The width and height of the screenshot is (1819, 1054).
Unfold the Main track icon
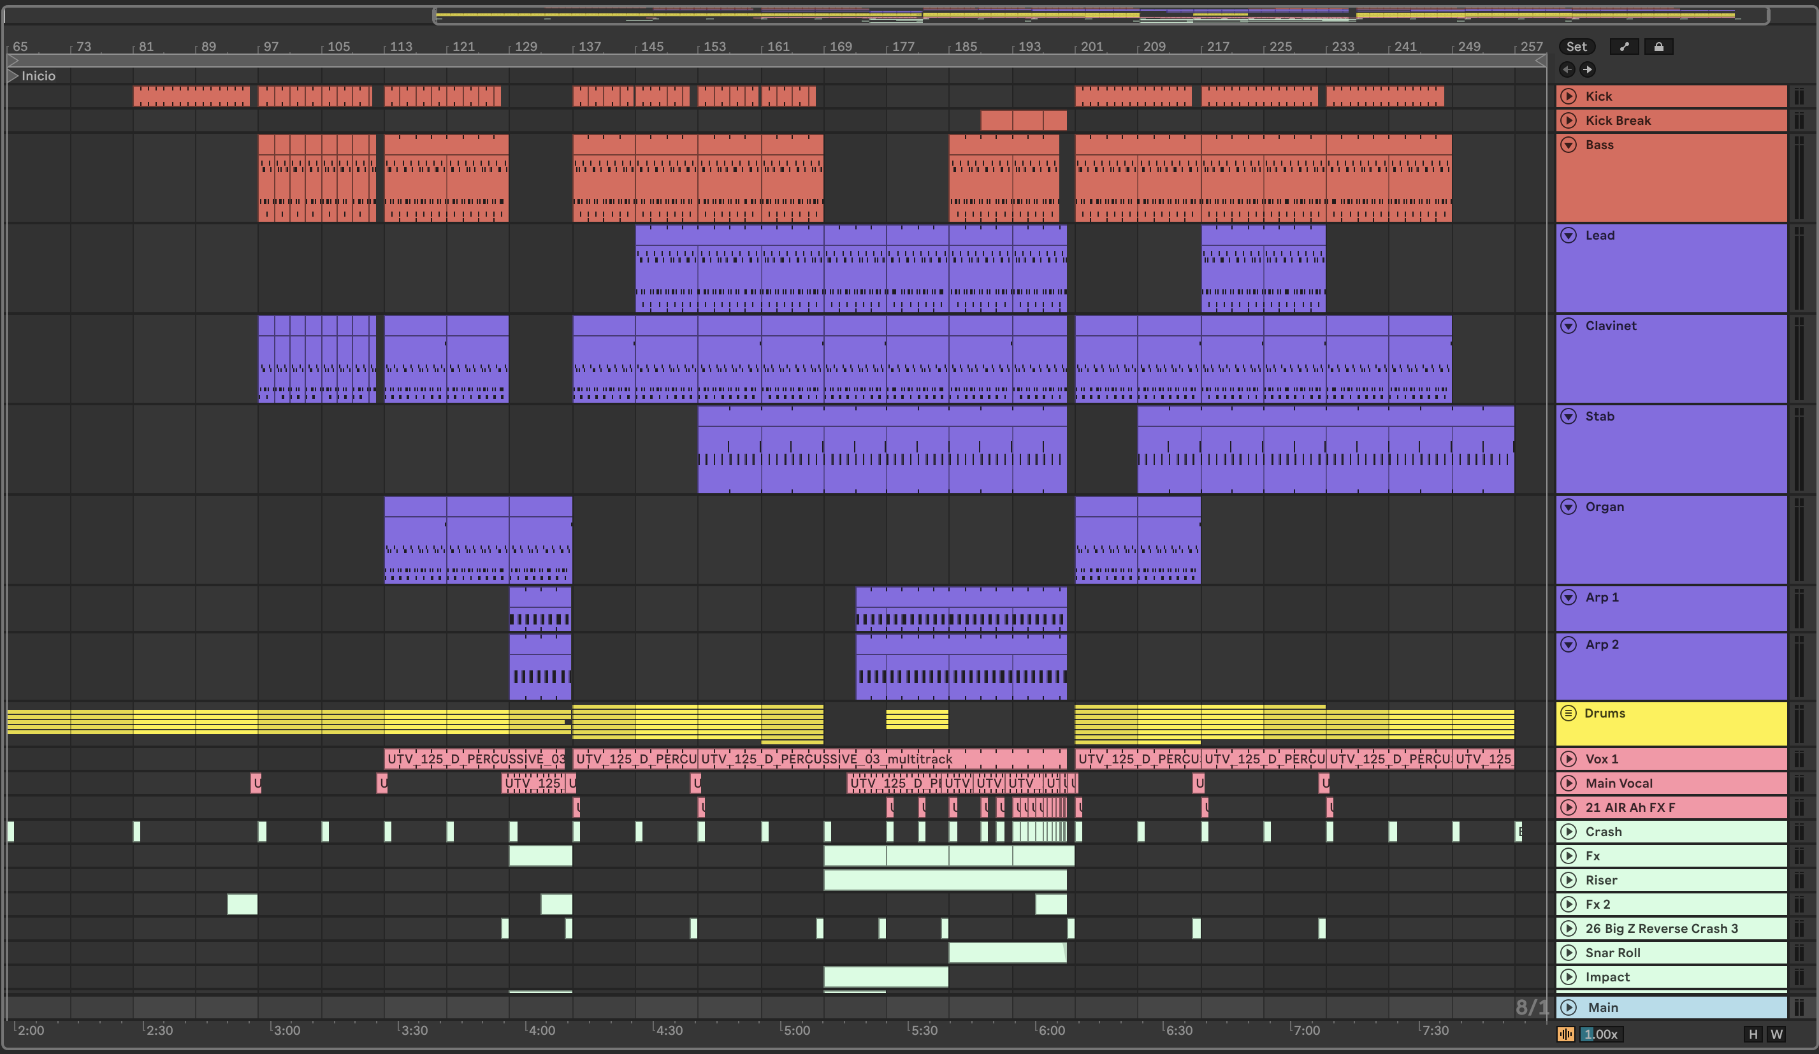click(x=1569, y=1007)
